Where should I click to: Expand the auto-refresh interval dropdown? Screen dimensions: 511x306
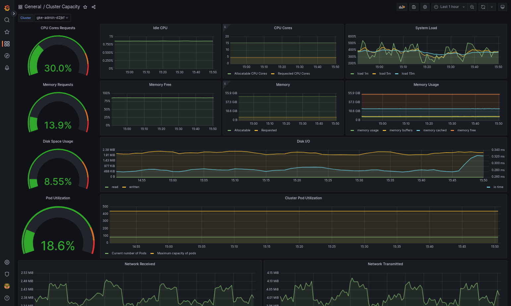[491, 7]
